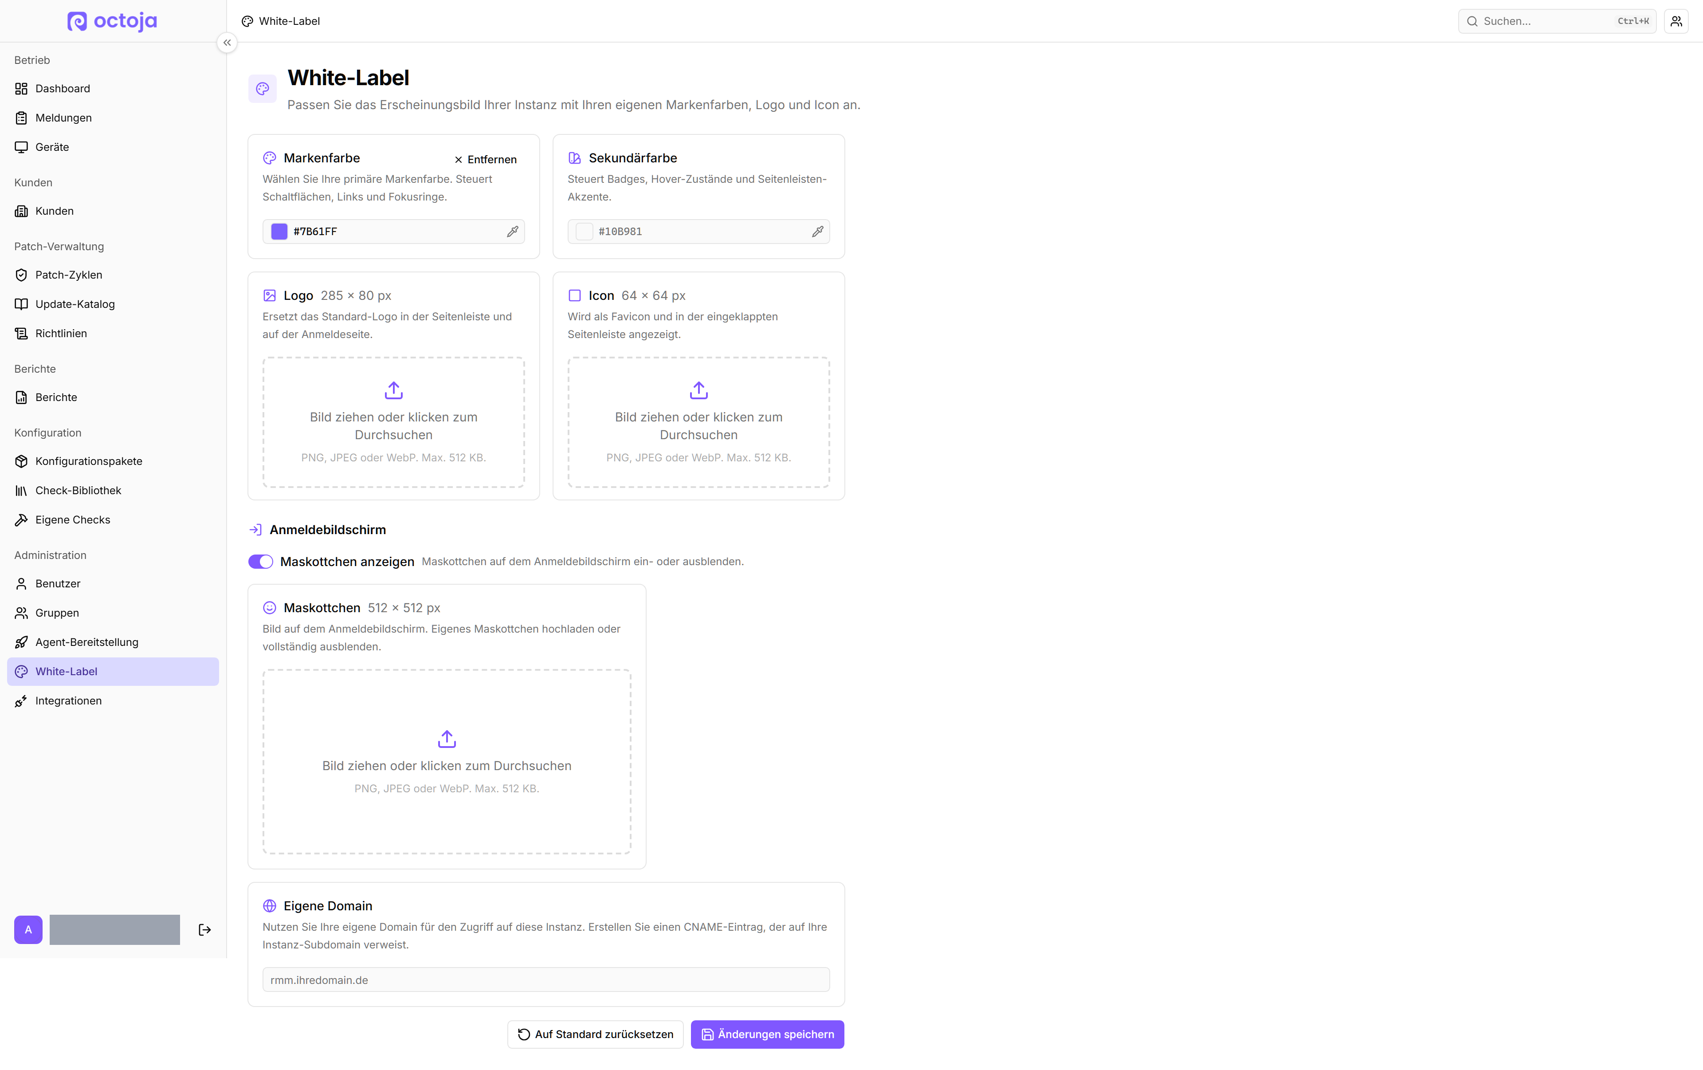Image resolution: width=1703 pixels, height=1070 pixels.
Task: Click the upload icon in Icon dropzone
Action: point(699,390)
